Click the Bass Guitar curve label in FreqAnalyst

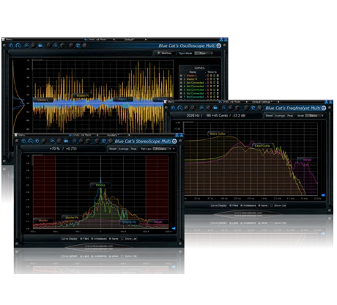tap(218, 133)
